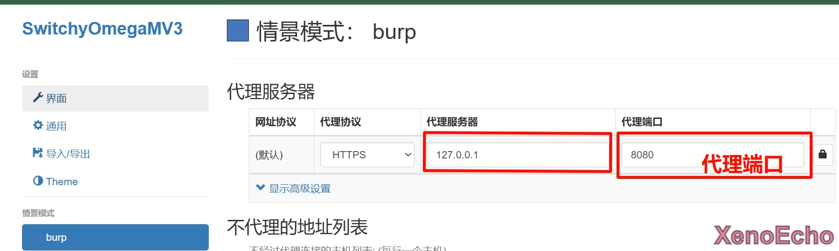Open the blue profile color picker
Viewport: 839px width, 251px height.
tap(238, 31)
